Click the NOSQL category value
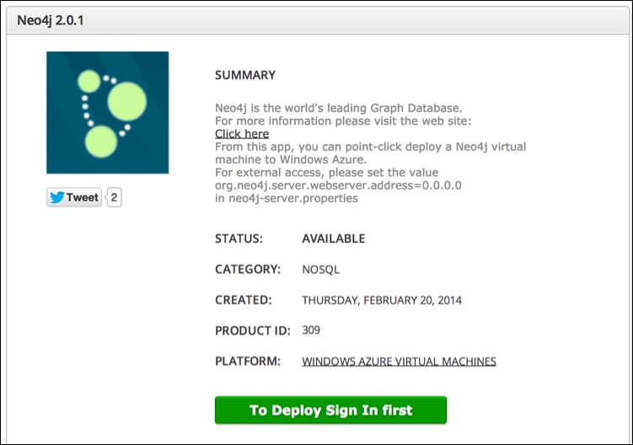This screenshot has height=445, width=633. 320,270
